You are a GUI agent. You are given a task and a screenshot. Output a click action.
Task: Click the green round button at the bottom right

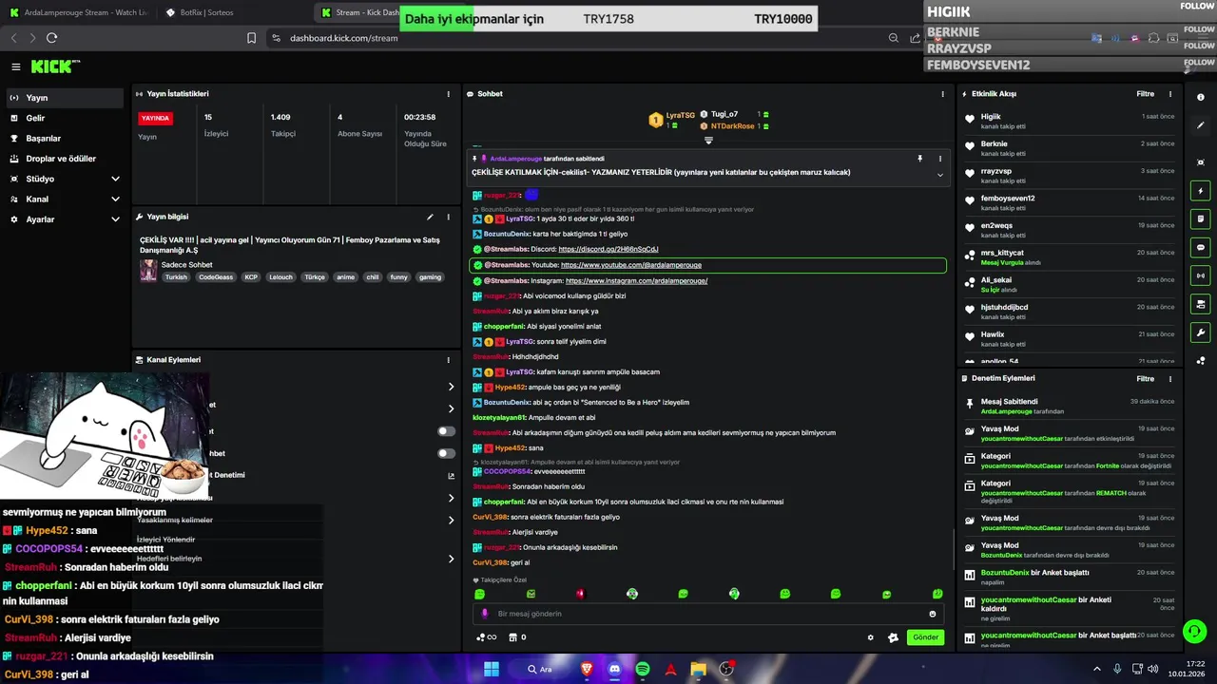pyautogui.click(x=1195, y=631)
